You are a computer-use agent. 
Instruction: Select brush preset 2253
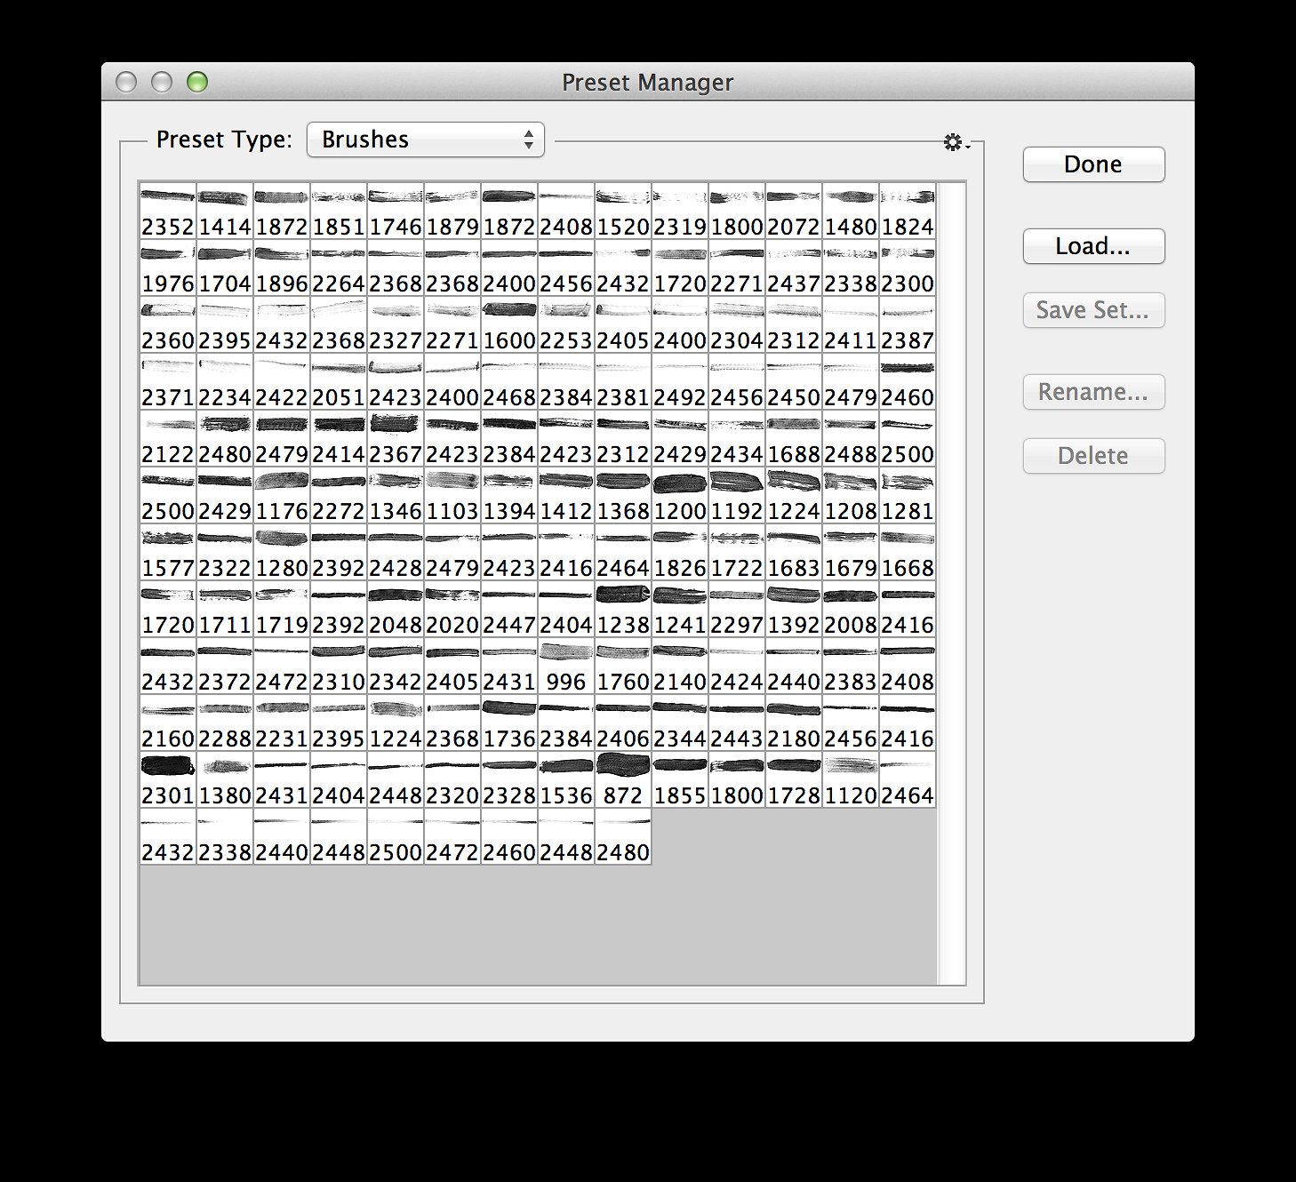pos(566,325)
